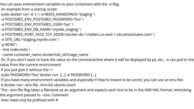This screenshot has height=109, width=194.
Task: Click the sentence starting 'Or, if you don't want'
Action: [x=97, y=62]
